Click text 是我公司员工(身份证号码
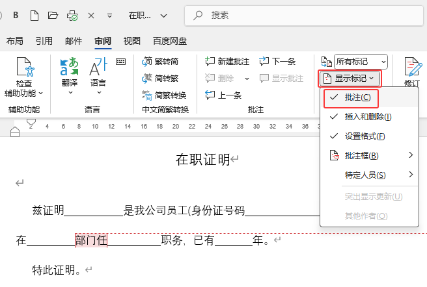427x287 pixels. tap(184, 210)
